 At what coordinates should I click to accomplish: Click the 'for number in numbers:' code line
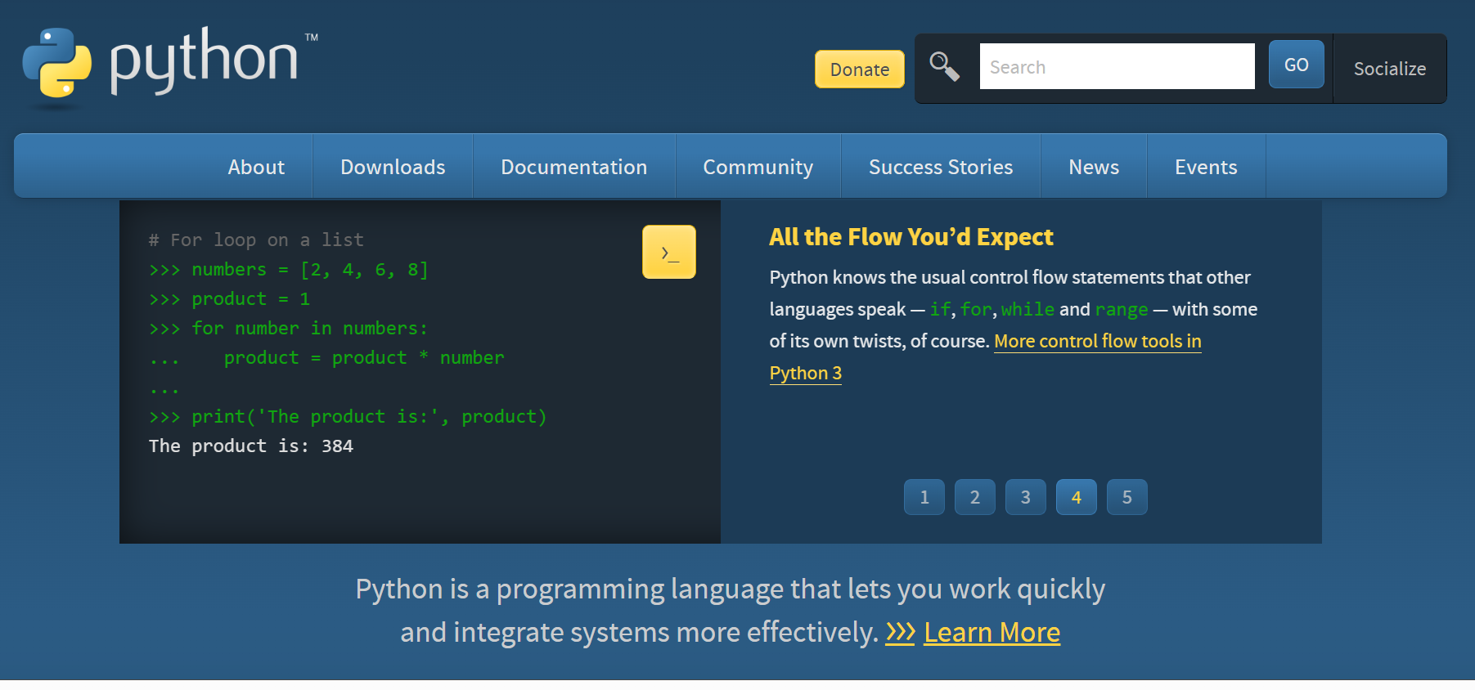pyautogui.click(x=288, y=329)
